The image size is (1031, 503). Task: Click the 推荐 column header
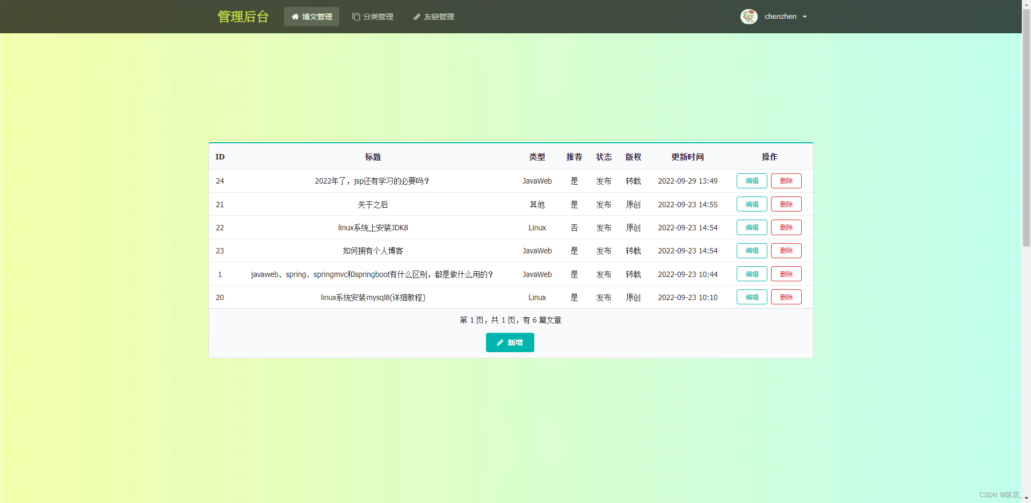pos(574,157)
